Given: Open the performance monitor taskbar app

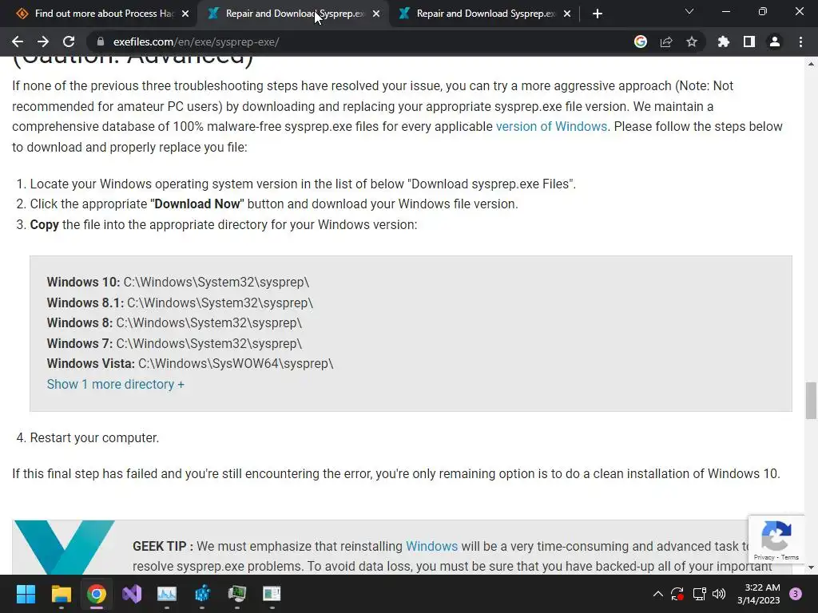Looking at the screenshot, I should point(167,594).
